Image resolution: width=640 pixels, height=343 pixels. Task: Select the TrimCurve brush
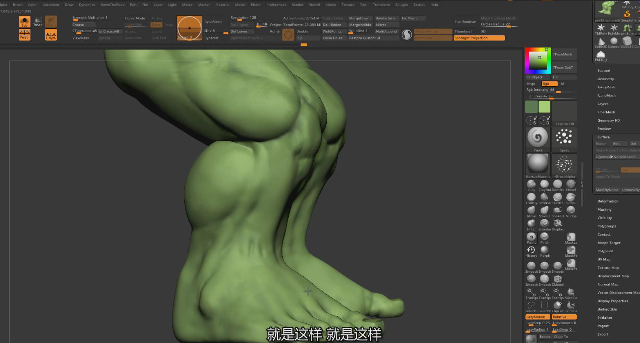tap(571, 307)
